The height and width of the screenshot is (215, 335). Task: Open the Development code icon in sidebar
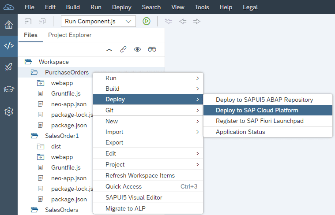click(x=8, y=46)
